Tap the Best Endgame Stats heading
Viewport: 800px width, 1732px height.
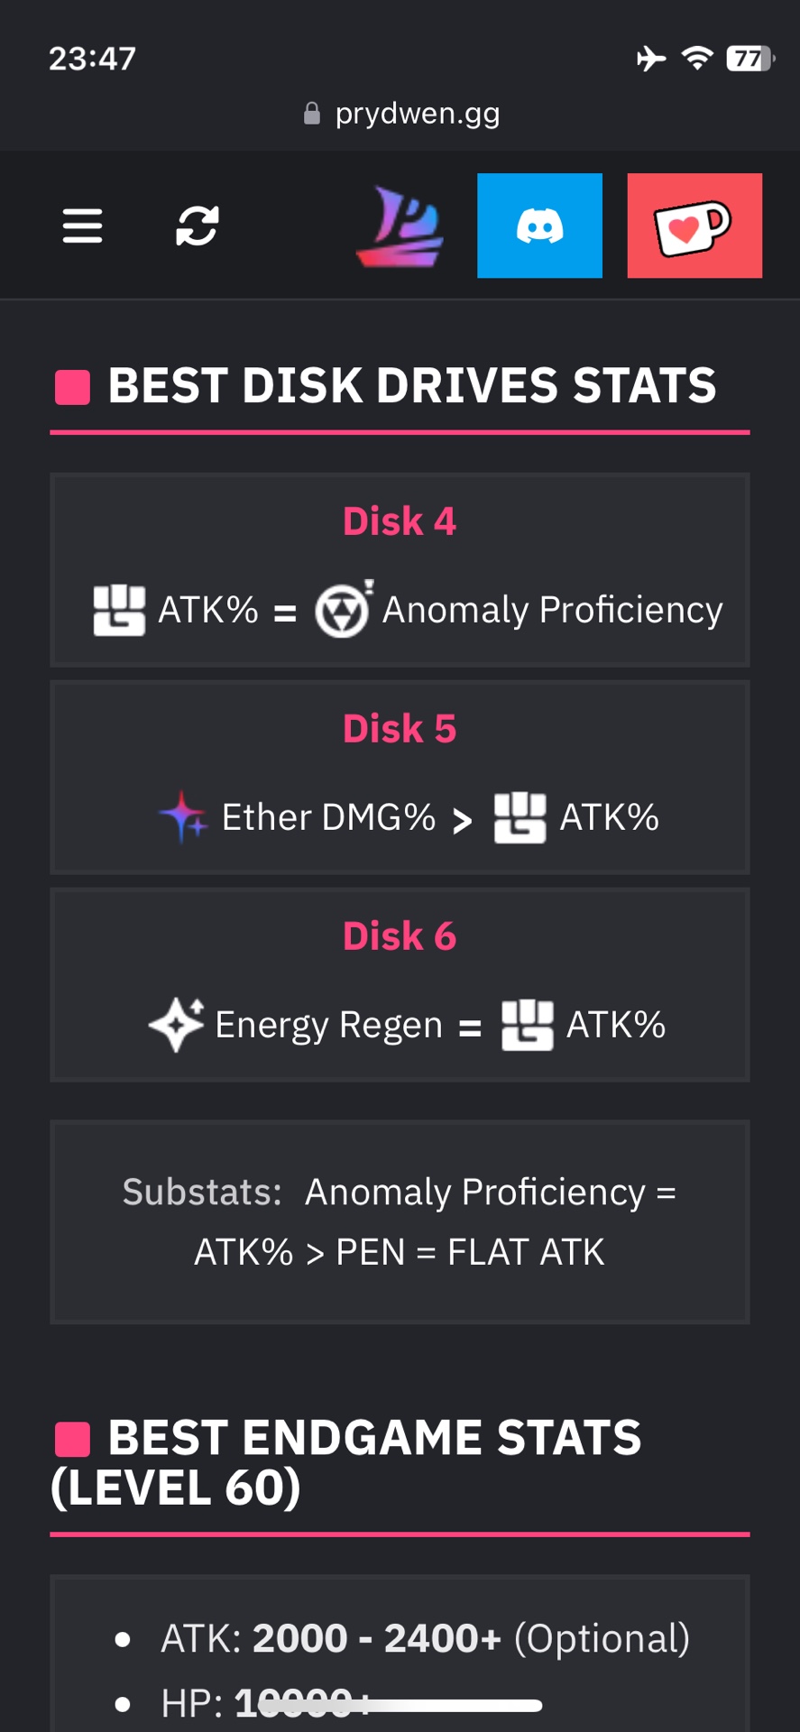(373, 1461)
